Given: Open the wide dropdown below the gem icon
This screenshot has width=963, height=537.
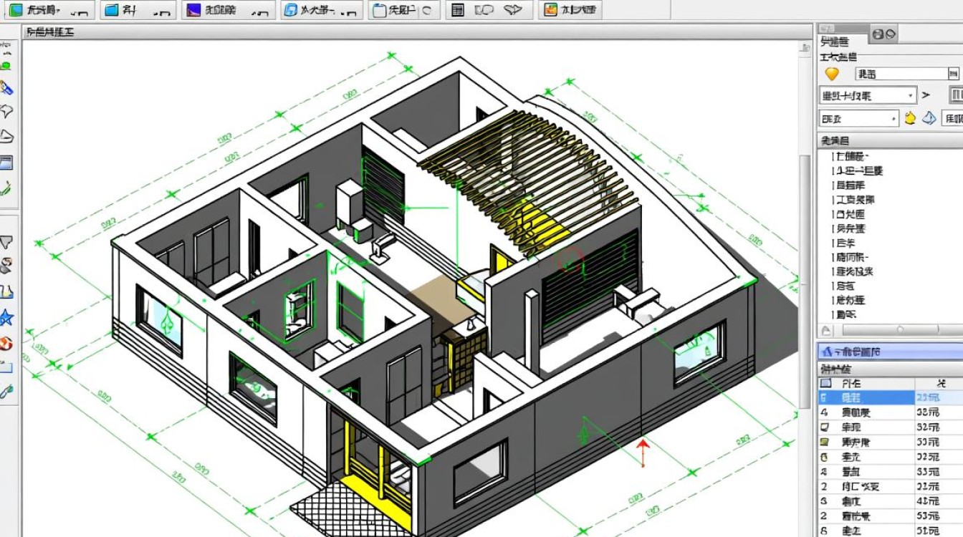Looking at the screenshot, I should (868, 95).
